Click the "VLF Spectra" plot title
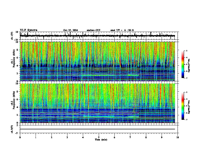The image size is (200, 154). point(29,30)
